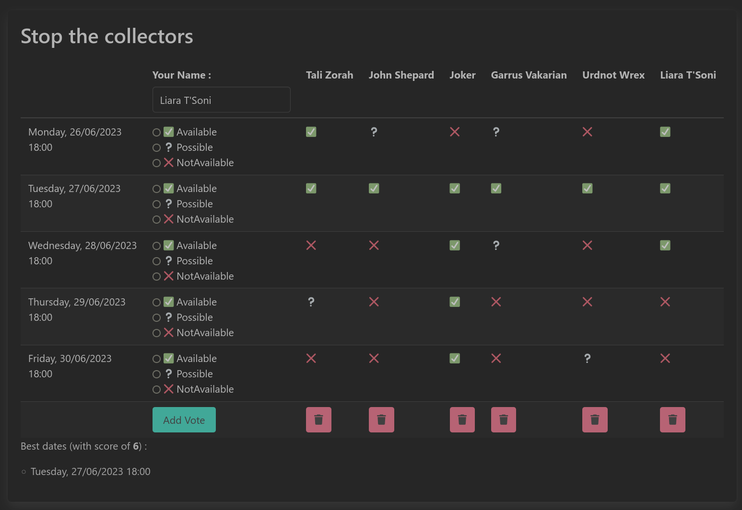
Task: Select Possible for Wednesday 28/06/2023
Action: (156, 261)
